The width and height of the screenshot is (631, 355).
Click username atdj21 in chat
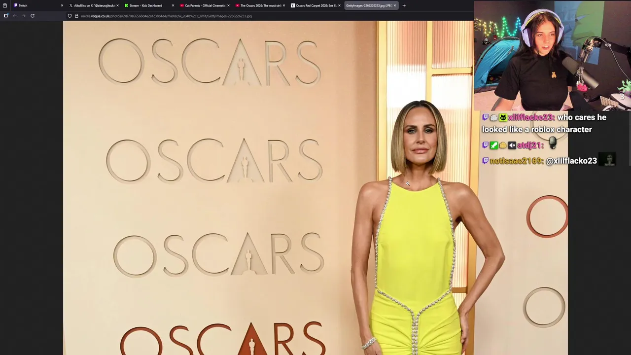click(530, 145)
